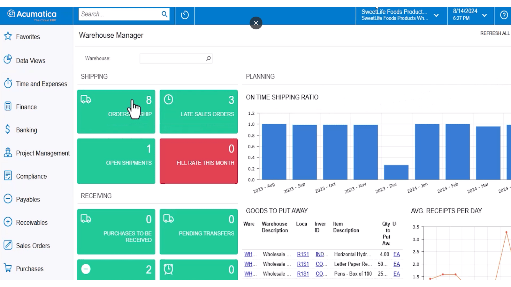Click the Purchases cart icon

tap(8, 268)
